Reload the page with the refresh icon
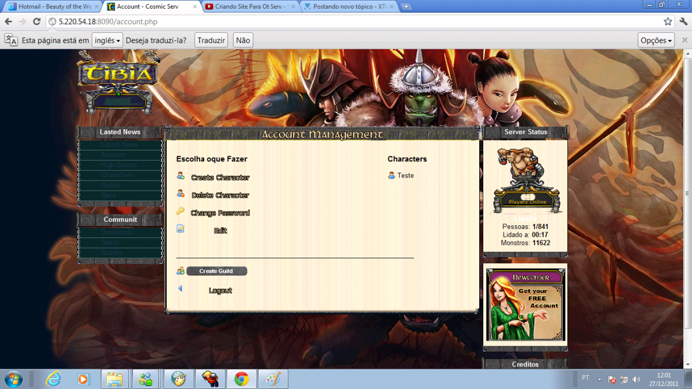The width and height of the screenshot is (692, 389). click(x=36, y=22)
